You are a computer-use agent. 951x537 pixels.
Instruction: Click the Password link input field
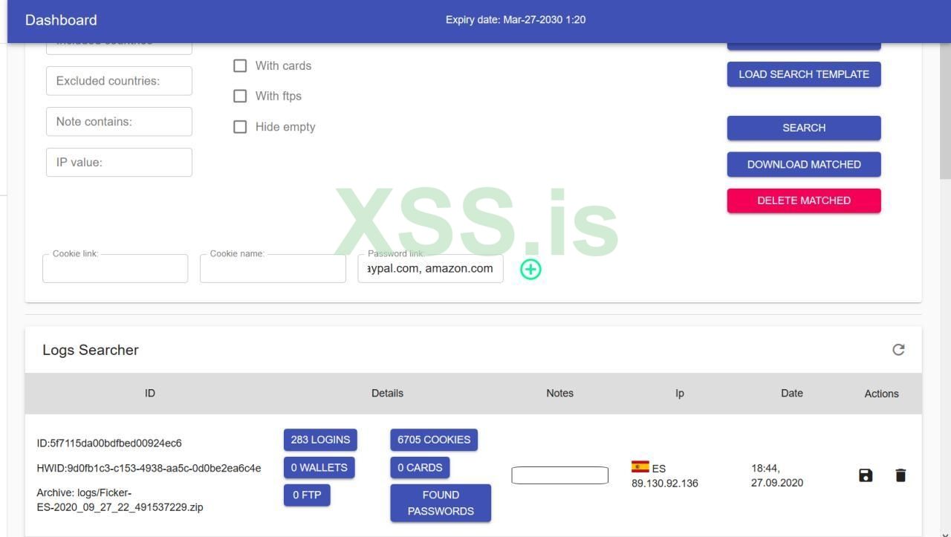click(x=430, y=268)
